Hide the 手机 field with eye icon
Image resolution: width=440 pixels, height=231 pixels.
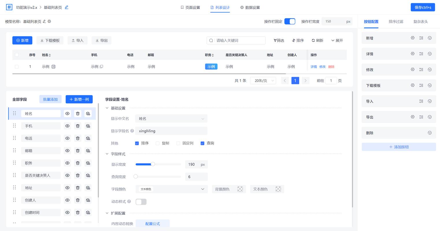coord(67,126)
